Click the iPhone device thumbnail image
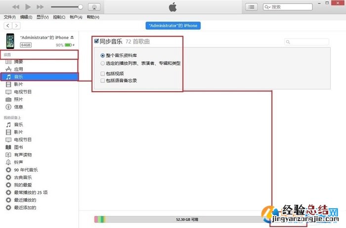 [x=10, y=41]
